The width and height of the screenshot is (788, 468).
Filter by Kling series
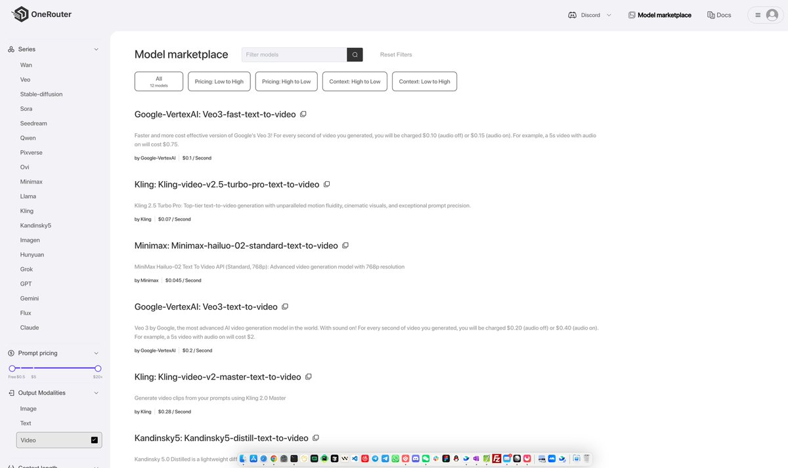coord(27,211)
